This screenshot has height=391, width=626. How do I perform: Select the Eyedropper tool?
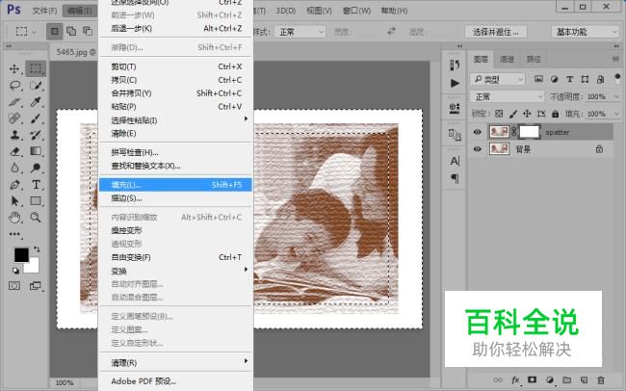point(36,102)
